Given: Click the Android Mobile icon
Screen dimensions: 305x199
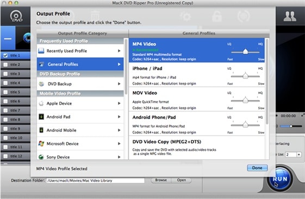Looking at the screenshot, I should [41, 130].
